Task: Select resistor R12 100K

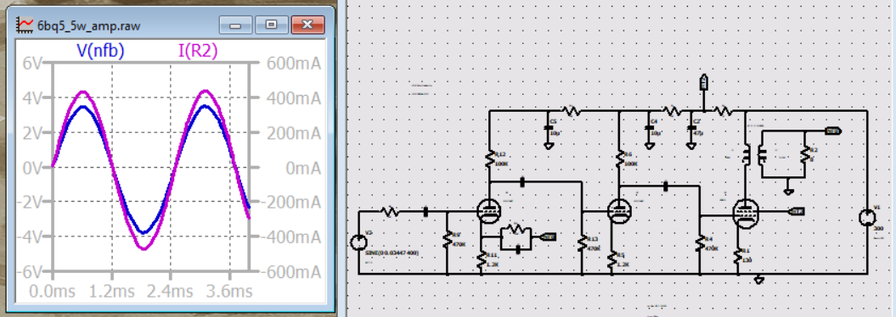Action: (x=490, y=159)
